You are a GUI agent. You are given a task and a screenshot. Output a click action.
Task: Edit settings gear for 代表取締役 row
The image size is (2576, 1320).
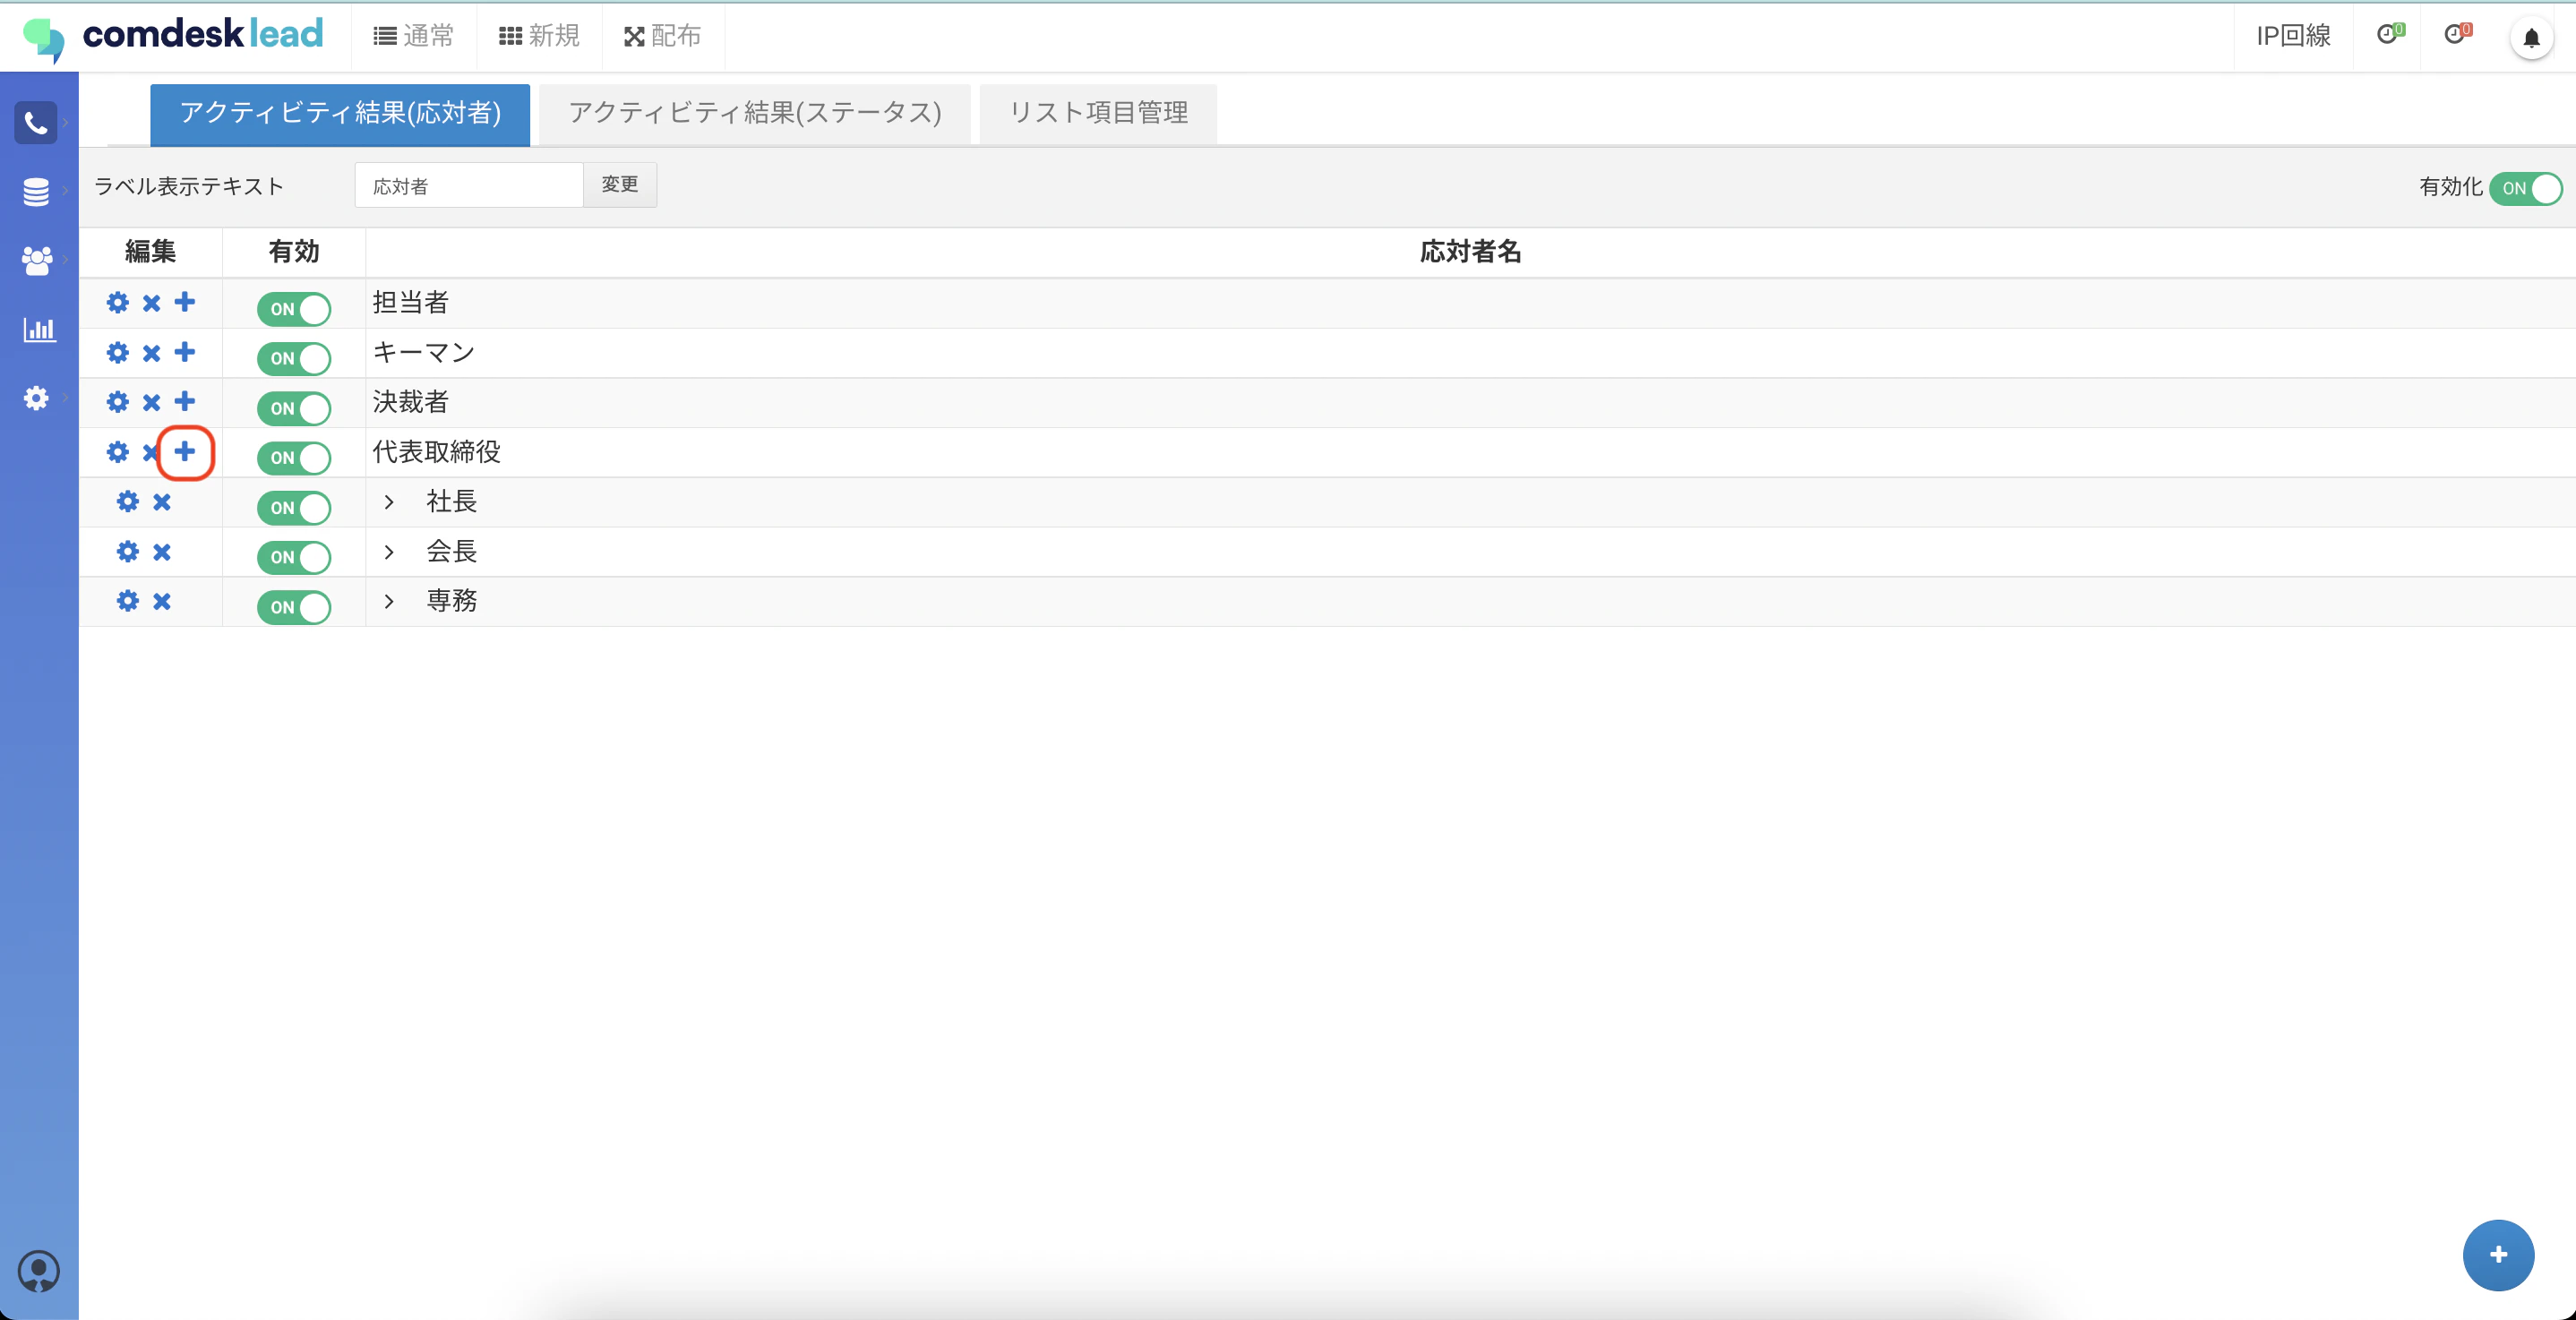118,452
